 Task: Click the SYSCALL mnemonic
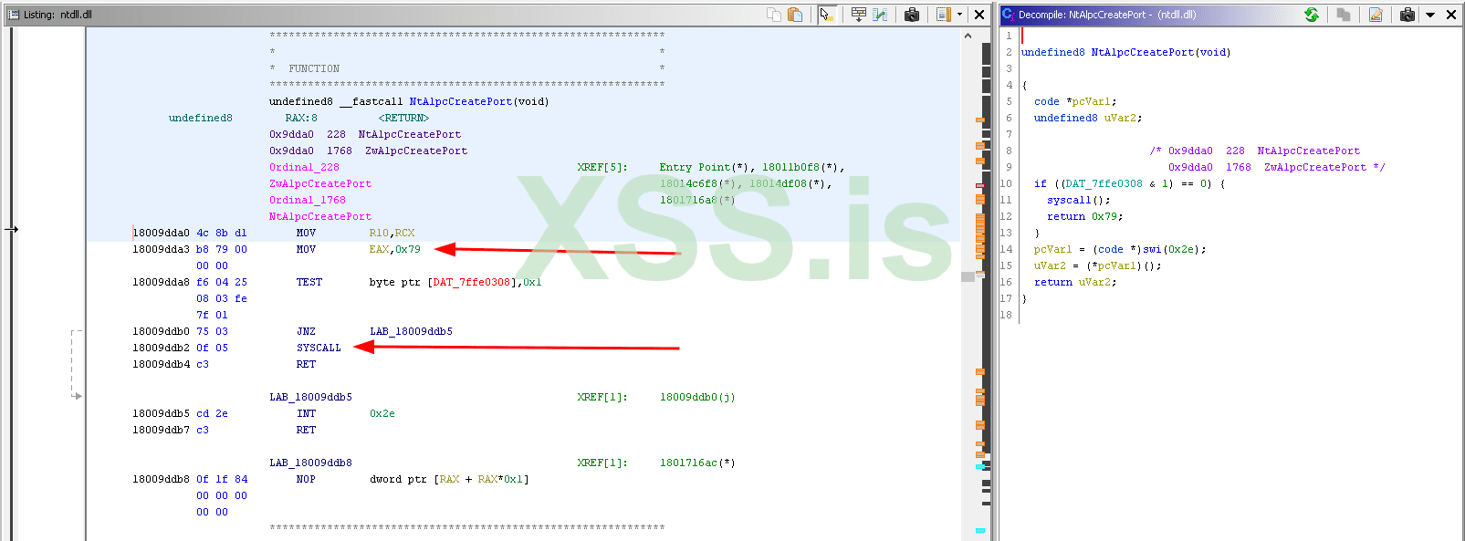pos(319,348)
